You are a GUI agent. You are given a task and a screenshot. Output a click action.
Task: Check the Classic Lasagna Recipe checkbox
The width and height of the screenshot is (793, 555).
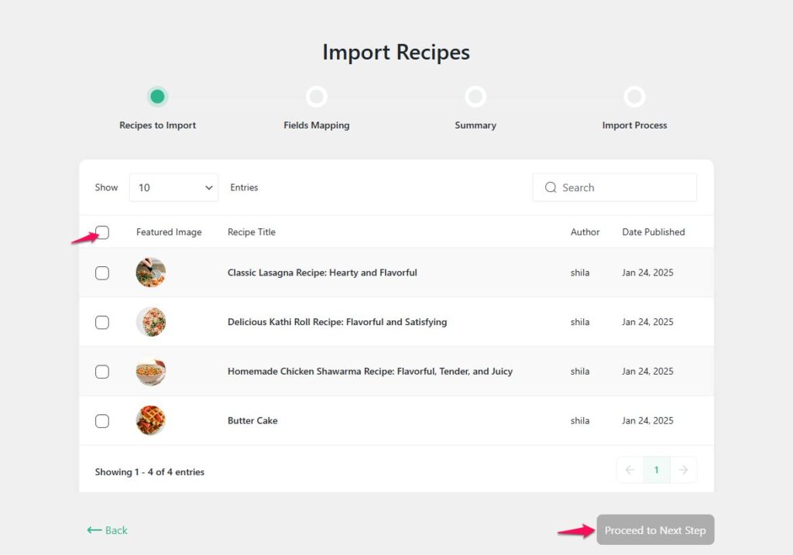point(102,272)
